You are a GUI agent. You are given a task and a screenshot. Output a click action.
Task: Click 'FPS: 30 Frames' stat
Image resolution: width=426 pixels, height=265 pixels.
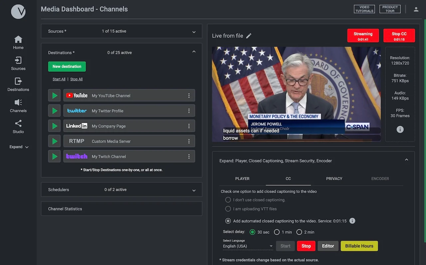[400, 113]
